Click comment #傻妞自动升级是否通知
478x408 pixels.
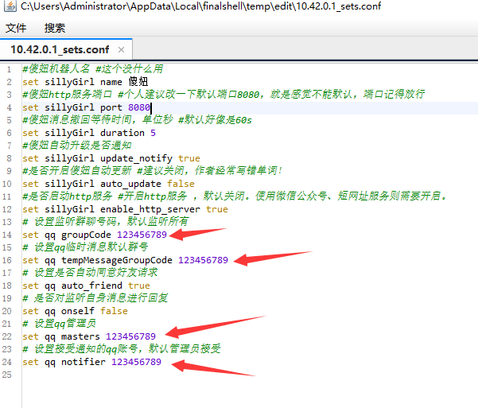[x=77, y=146]
